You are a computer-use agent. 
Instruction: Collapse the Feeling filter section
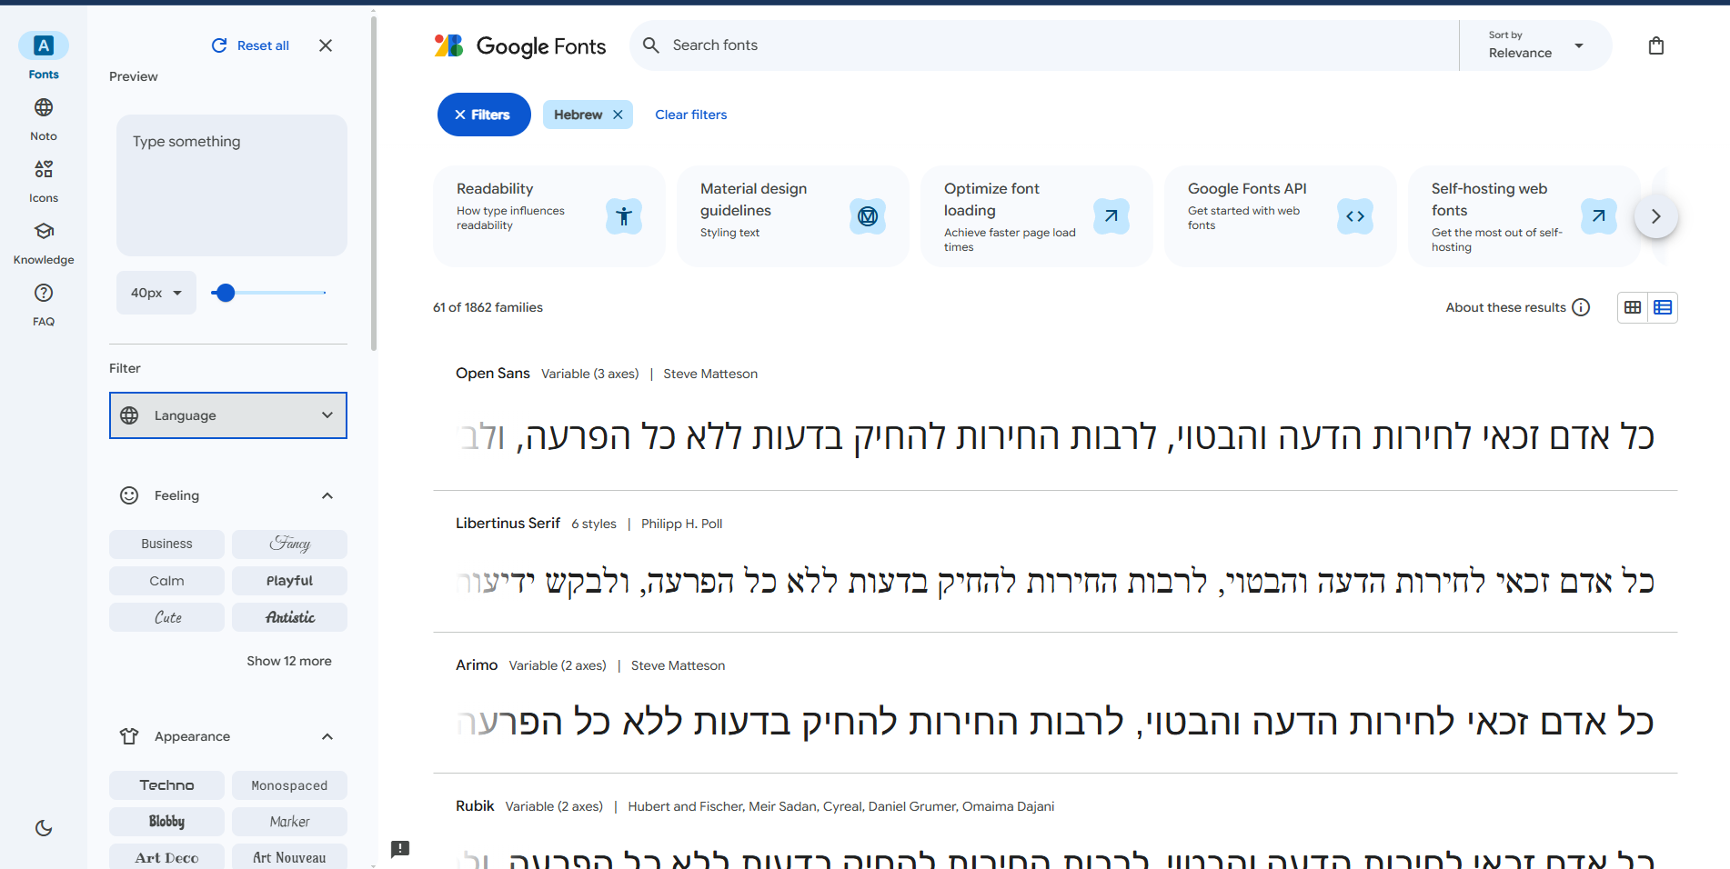[327, 494]
